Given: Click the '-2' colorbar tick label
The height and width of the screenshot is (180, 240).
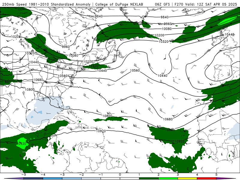Looking at the screenshot, I should 81,175.
